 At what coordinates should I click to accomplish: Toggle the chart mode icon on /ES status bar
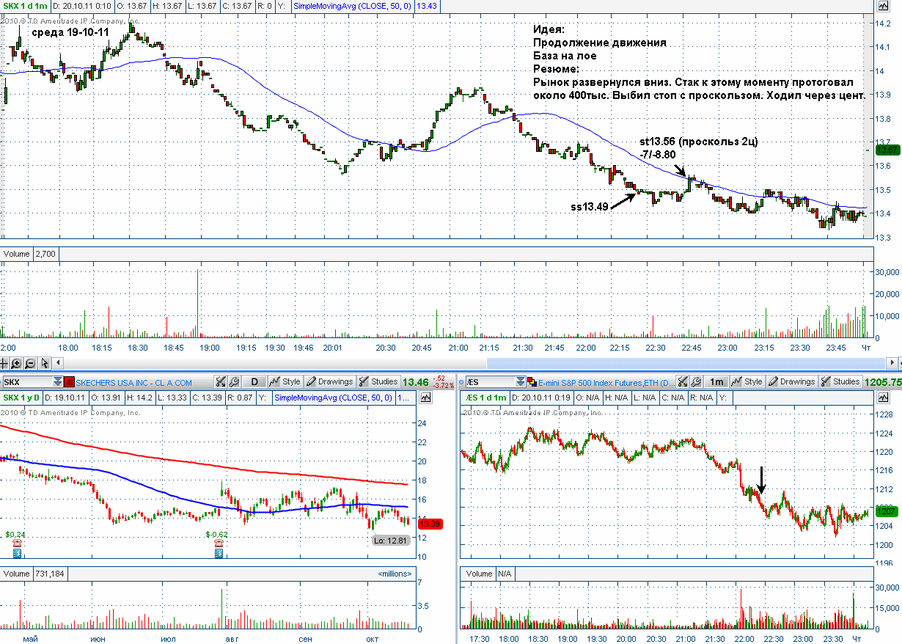(x=884, y=398)
